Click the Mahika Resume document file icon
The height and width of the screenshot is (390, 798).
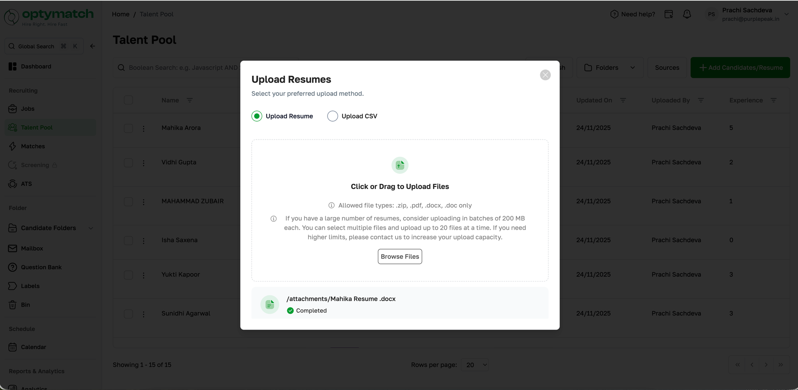[x=270, y=305]
